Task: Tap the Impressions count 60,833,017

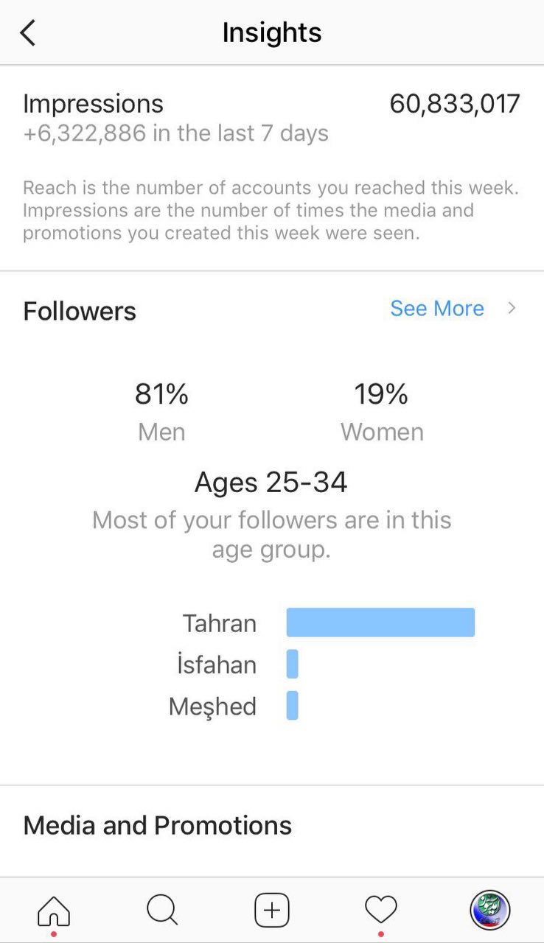Action: [x=455, y=104]
